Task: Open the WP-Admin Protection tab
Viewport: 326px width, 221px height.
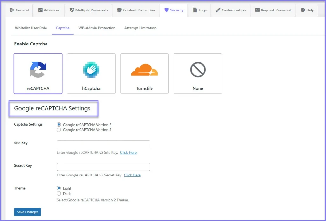Action: (x=97, y=28)
